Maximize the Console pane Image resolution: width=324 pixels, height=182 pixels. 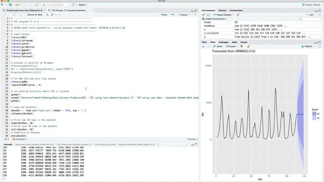pyautogui.click(x=196, y=145)
